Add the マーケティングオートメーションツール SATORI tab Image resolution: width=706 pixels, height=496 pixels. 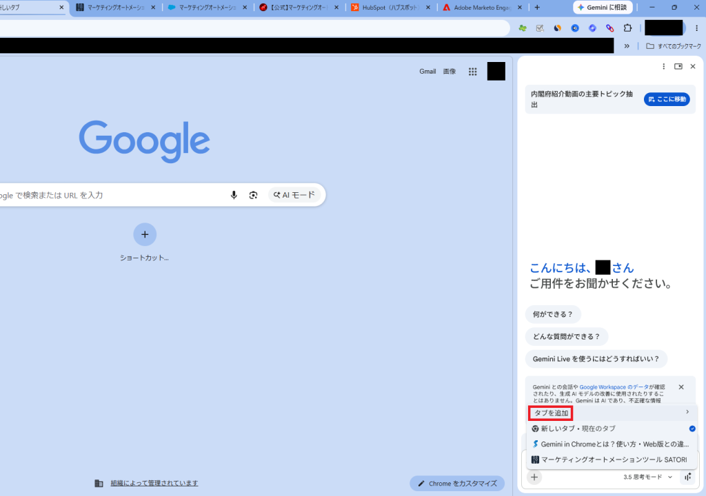(x=612, y=459)
